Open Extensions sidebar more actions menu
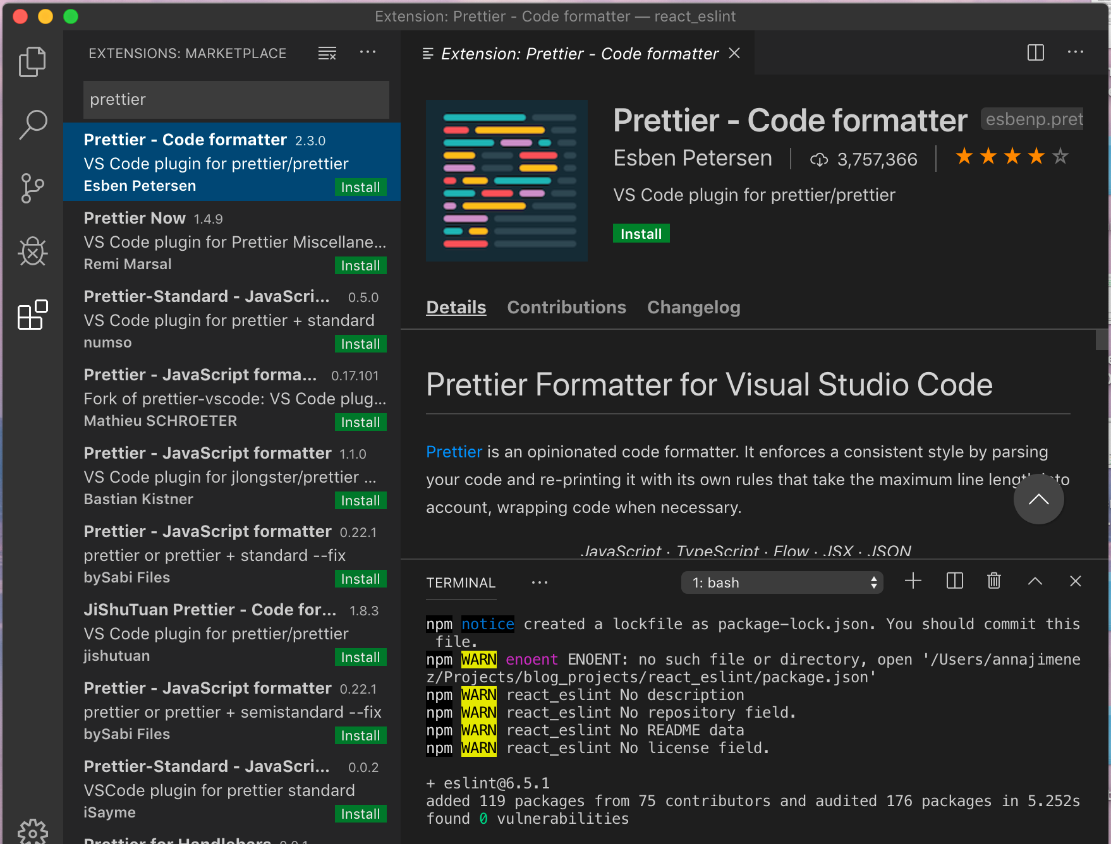 tap(367, 53)
